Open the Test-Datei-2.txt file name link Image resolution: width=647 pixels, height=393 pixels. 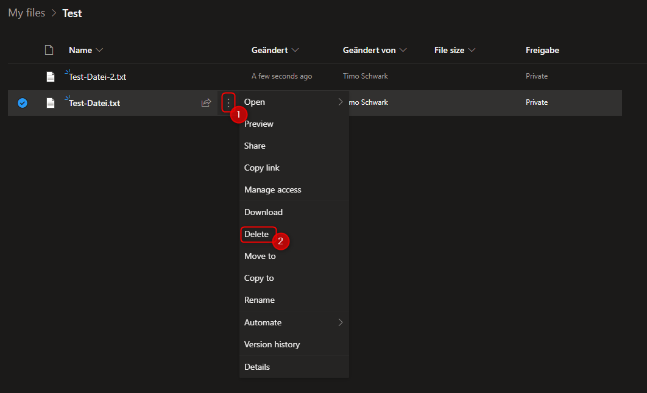pyautogui.click(x=97, y=77)
